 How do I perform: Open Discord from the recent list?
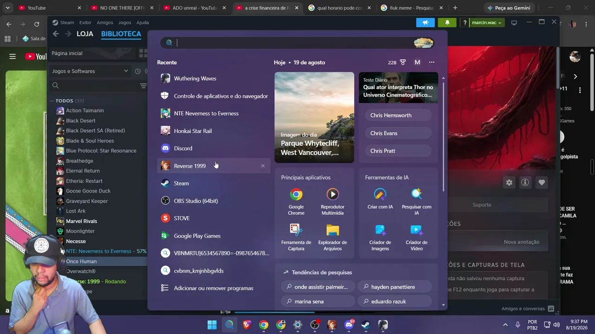213,148
